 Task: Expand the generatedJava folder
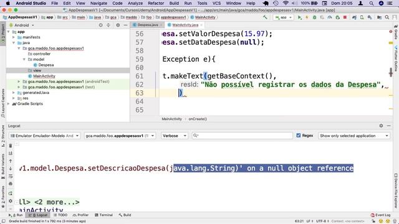click(x=14, y=93)
